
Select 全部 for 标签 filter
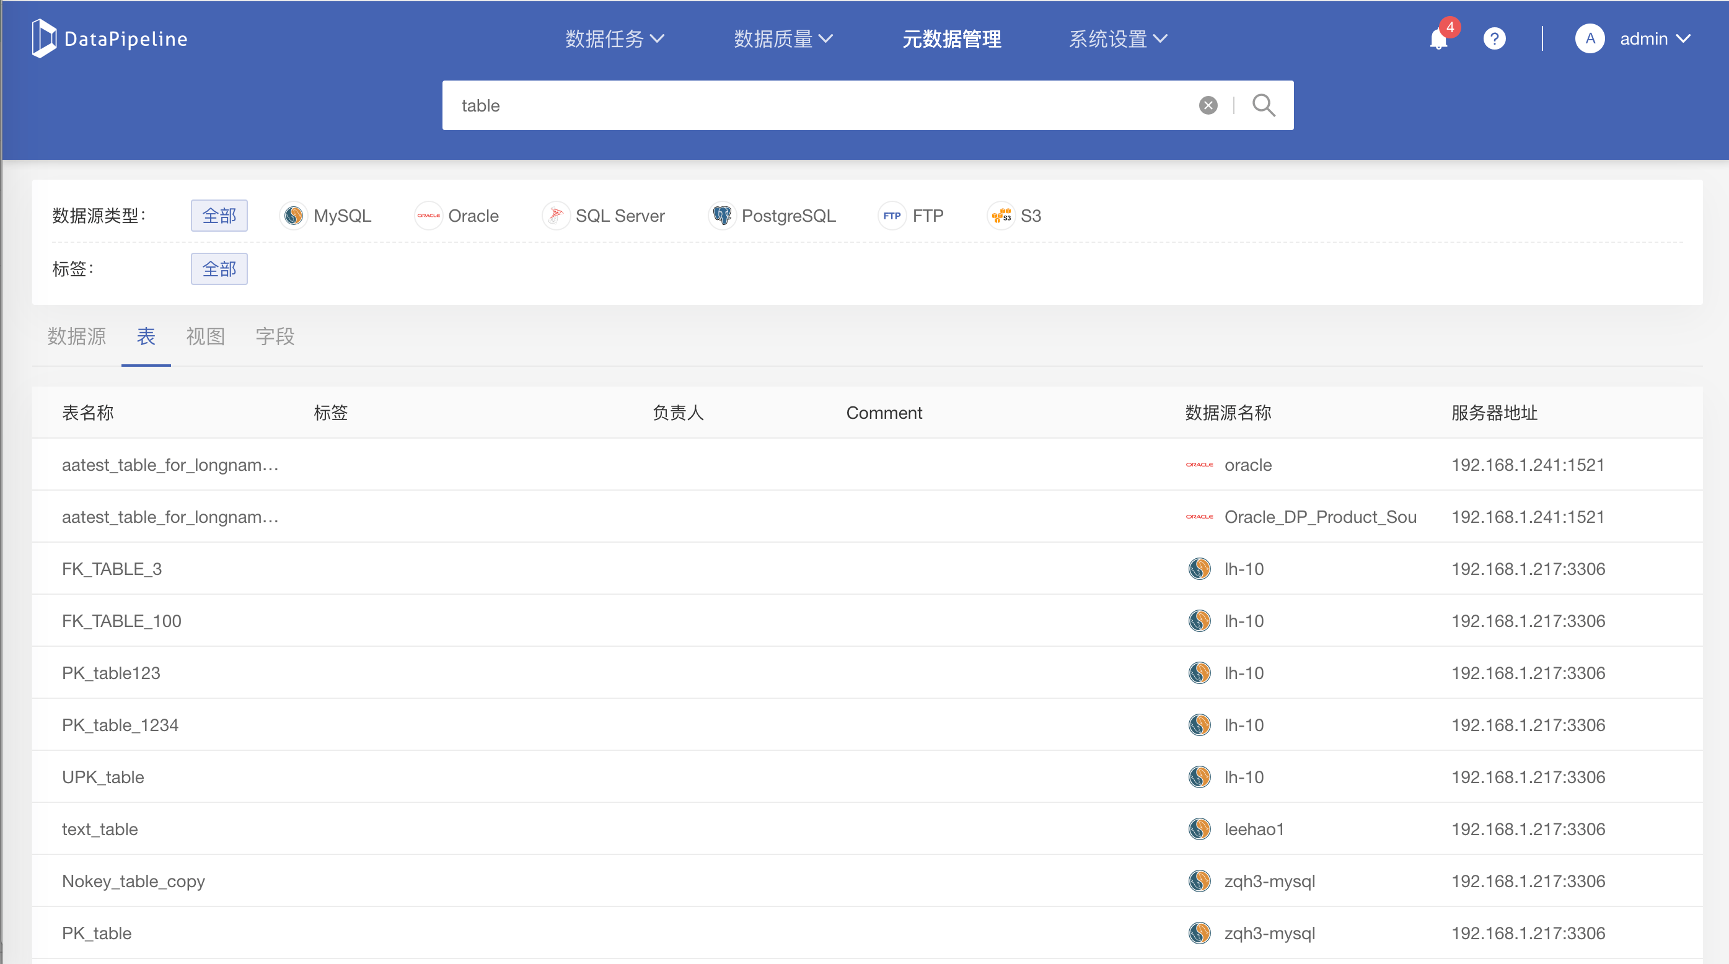click(x=219, y=269)
